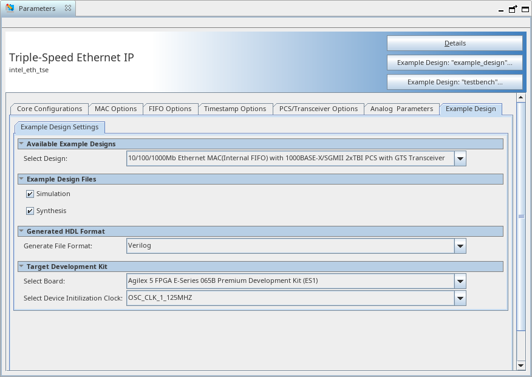The width and height of the screenshot is (532, 377).
Task: Switch to Core Configurations tab
Action: click(x=50, y=109)
